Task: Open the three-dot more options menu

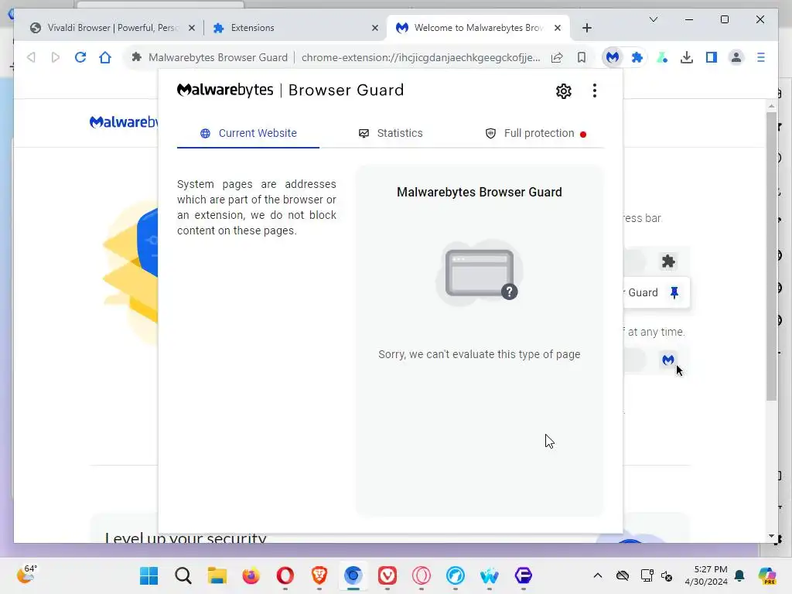Action: click(x=595, y=91)
